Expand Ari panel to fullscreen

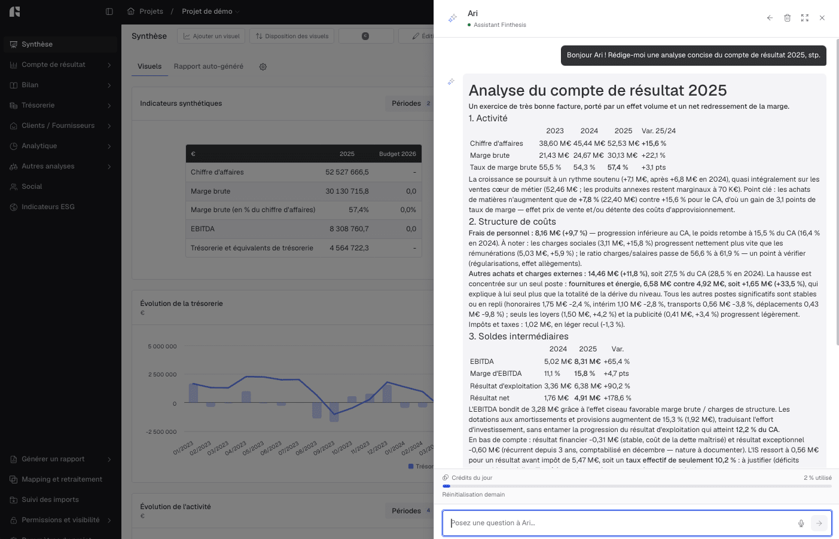tap(805, 18)
